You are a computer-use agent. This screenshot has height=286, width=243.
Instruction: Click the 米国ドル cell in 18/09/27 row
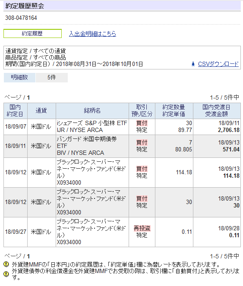41,232
